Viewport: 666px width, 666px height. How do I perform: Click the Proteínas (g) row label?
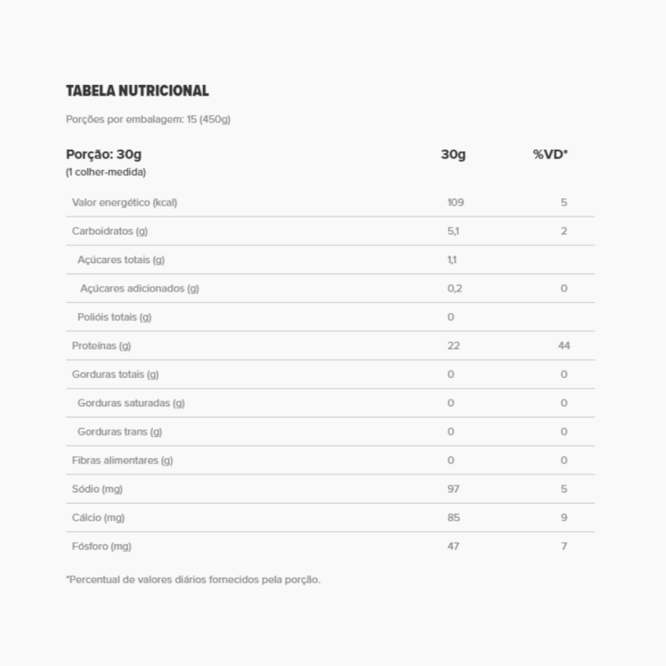tap(102, 345)
